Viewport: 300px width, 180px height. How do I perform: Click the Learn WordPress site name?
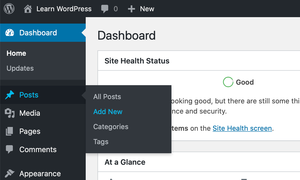(64, 9)
